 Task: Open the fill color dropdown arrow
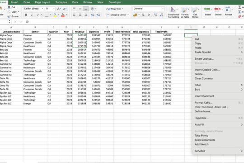click(x=58, y=15)
